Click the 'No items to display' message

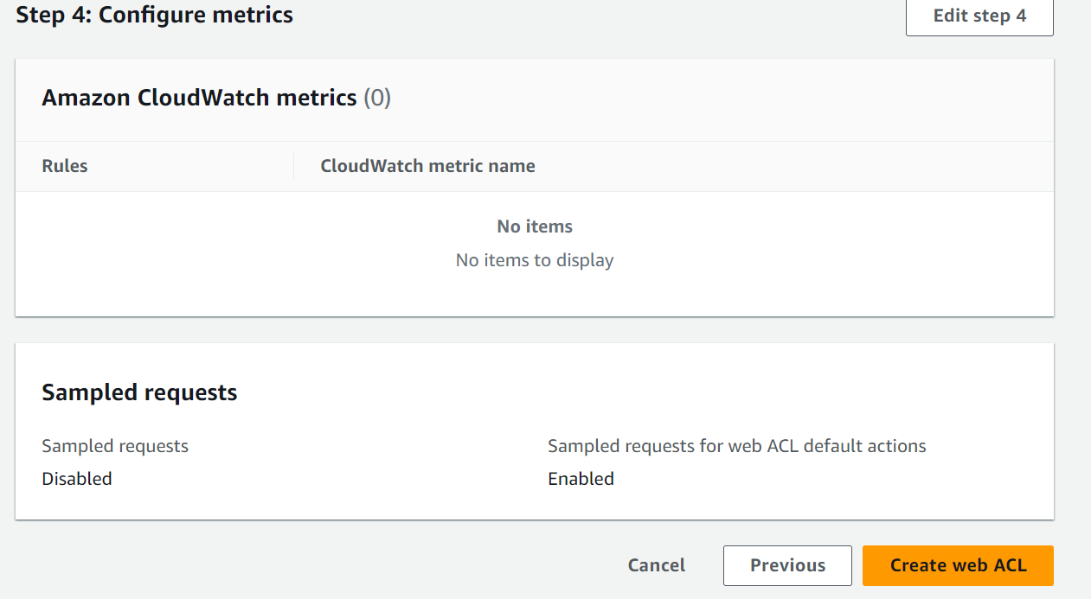click(x=535, y=260)
